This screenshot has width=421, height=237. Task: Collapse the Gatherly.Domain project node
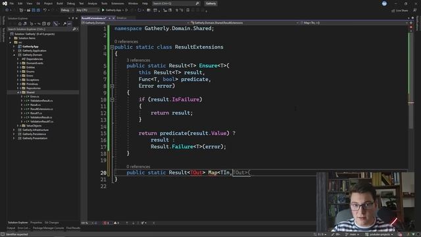(x=14, y=55)
